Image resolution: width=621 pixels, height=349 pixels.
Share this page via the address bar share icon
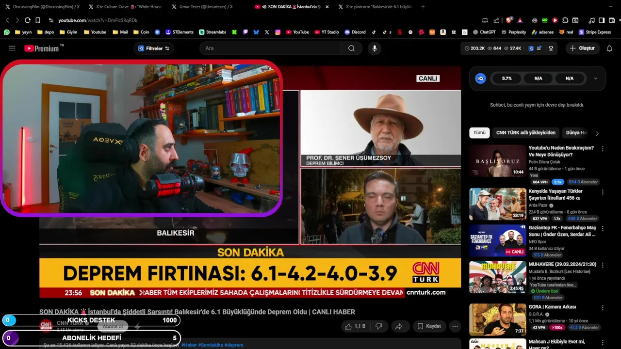496,20
